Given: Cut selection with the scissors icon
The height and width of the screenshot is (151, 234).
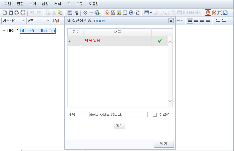Looking at the screenshot, I should point(54,13).
